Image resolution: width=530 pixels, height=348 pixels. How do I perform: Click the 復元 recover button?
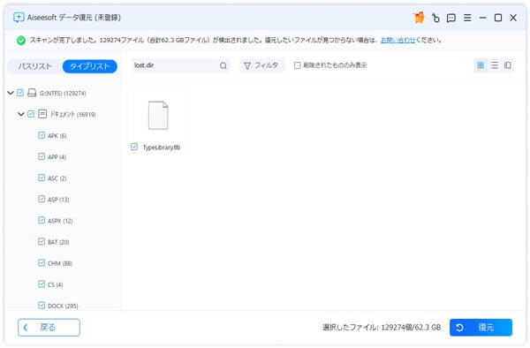pos(481,328)
